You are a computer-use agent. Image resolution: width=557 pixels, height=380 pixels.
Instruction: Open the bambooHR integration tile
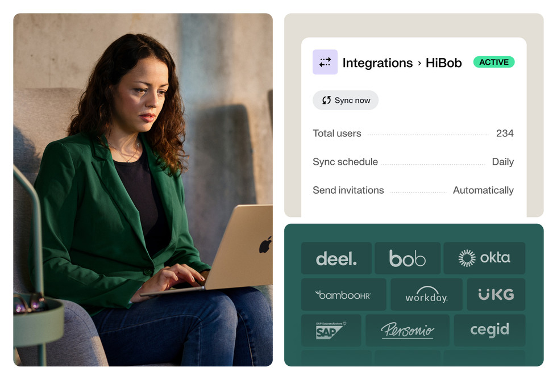point(343,294)
